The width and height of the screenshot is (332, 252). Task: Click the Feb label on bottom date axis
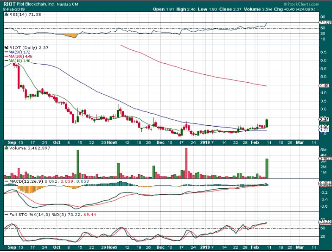tap(255, 247)
